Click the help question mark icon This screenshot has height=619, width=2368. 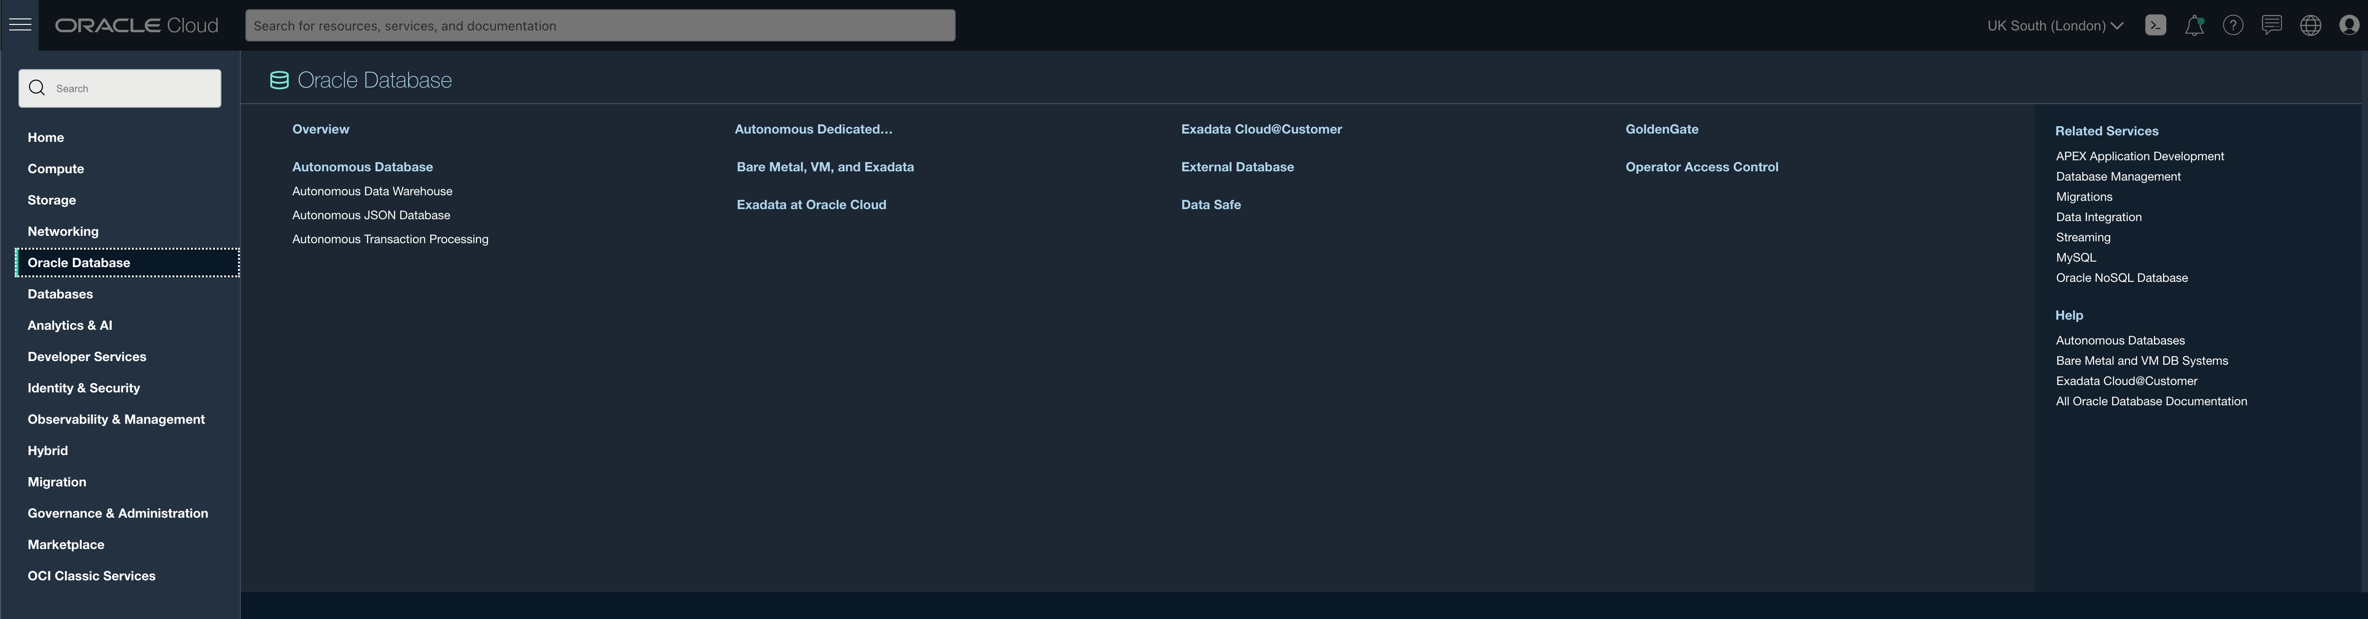2233,26
